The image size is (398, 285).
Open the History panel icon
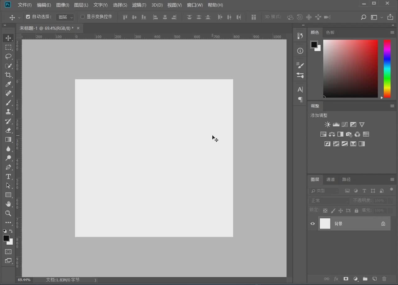click(300, 36)
